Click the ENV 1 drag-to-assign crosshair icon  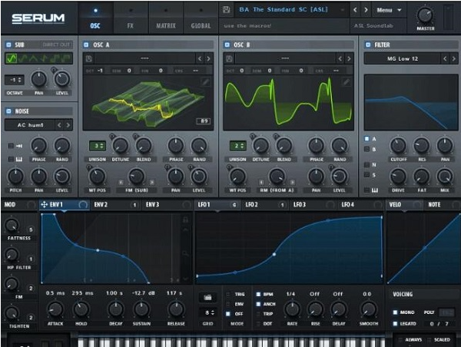coord(44,205)
